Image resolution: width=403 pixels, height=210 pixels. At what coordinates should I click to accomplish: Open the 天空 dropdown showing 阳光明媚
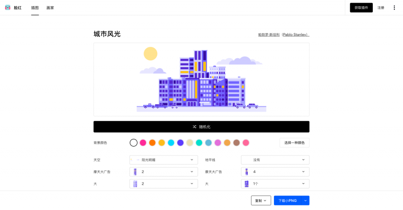pos(164,160)
